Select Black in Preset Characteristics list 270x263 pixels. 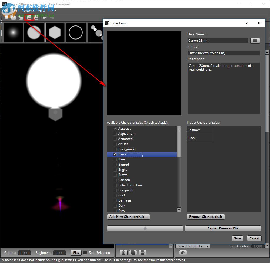tap(200, 138)
